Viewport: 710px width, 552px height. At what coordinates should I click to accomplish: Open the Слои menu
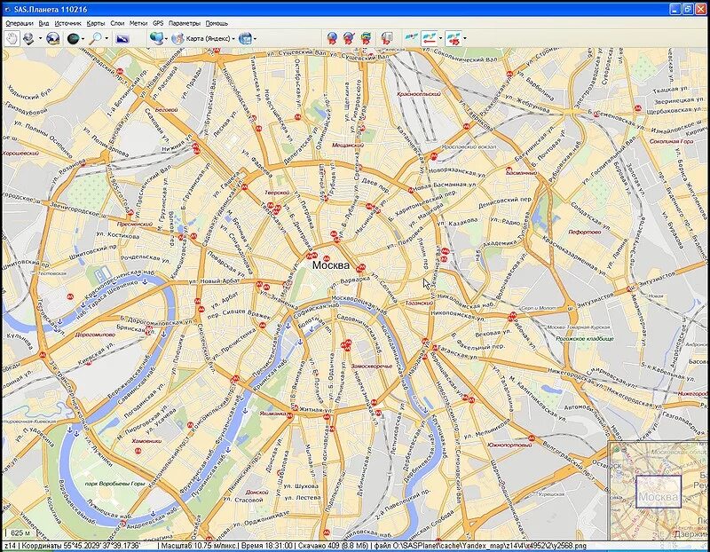(117, 23)
